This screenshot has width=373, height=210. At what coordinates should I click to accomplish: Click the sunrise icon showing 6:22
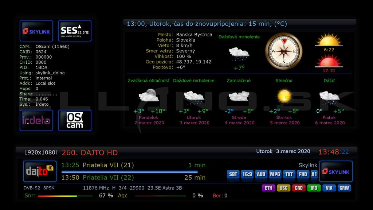329,39
